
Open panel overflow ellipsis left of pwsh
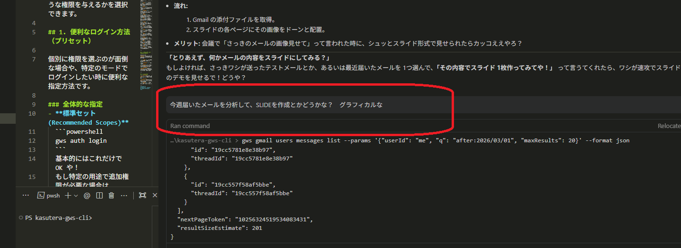coord(26,195)
